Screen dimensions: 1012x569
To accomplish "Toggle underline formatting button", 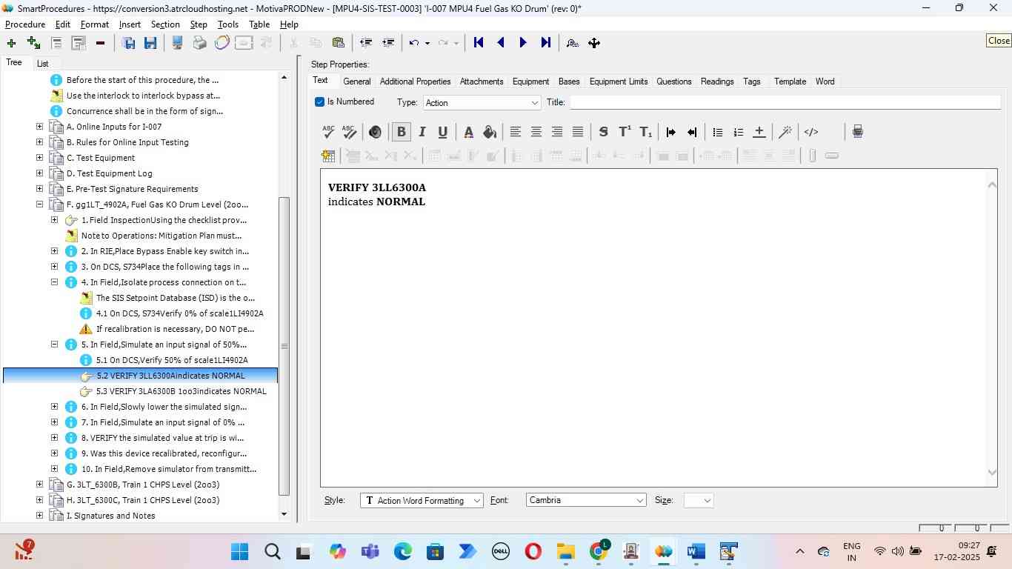I will tap(442, 132).
